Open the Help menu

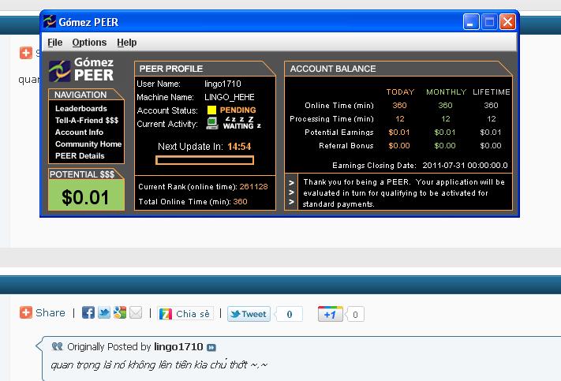(x=127, y=43)
